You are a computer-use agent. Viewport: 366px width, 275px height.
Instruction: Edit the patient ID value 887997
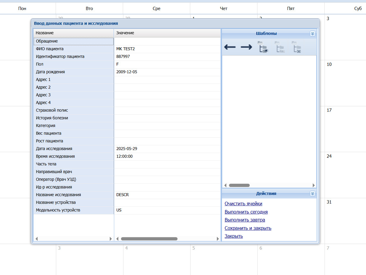(167, 57)
